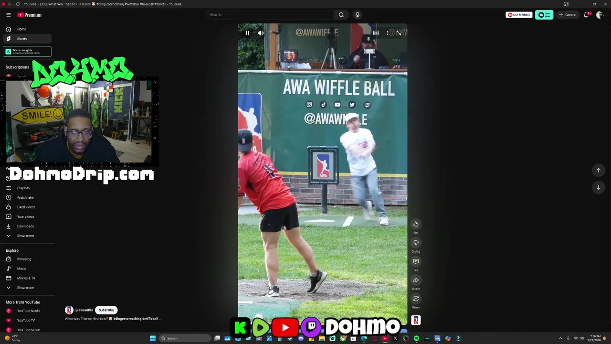
Task: Like this Short
Action: tap(416, 224)
